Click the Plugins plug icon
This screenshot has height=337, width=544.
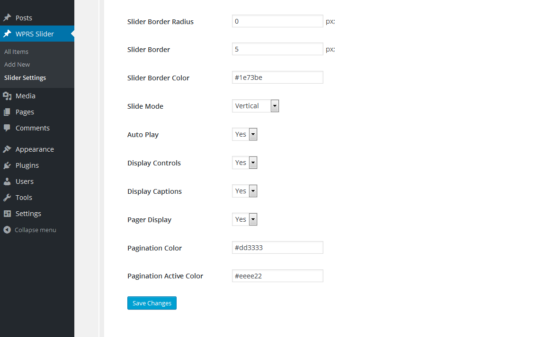[x=7, y=165]
